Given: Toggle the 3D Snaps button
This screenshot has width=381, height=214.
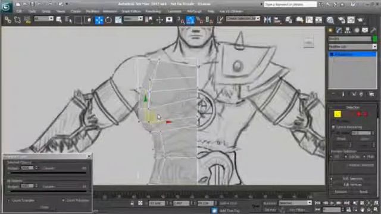Looking at the screenshot, I should click(x=181, y=20).
